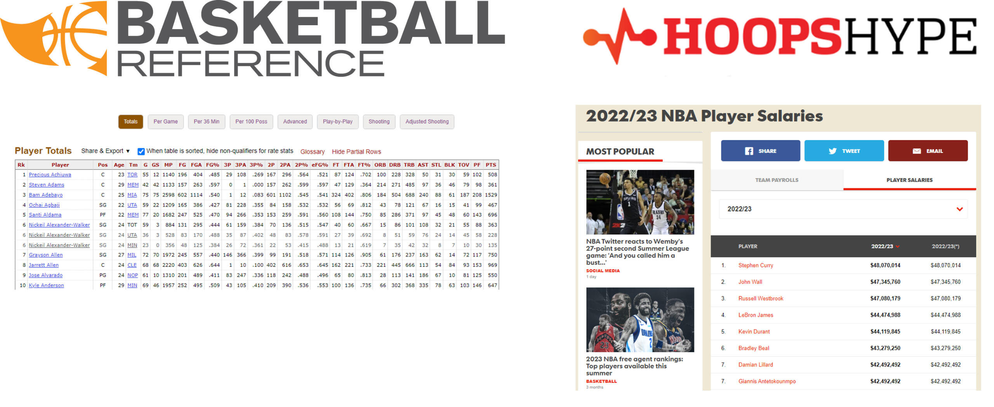Click the Email share button
The width and height of the screenshot is (994, 407).
[x=927, y=151]
